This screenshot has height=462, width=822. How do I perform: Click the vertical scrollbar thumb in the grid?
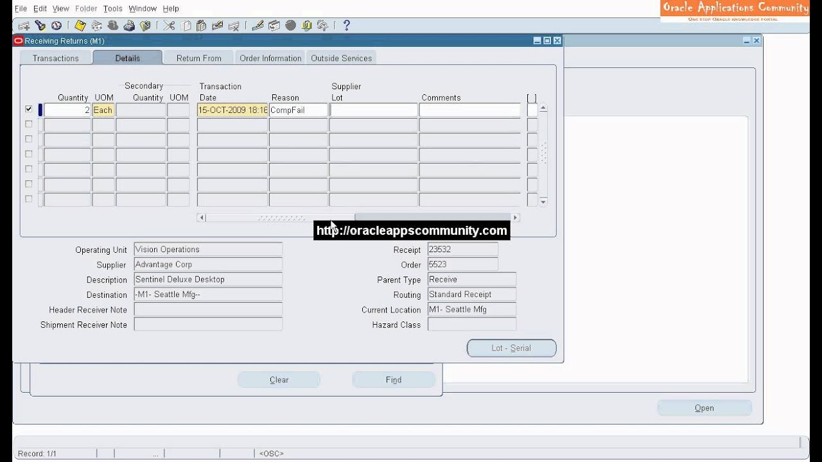543,153
